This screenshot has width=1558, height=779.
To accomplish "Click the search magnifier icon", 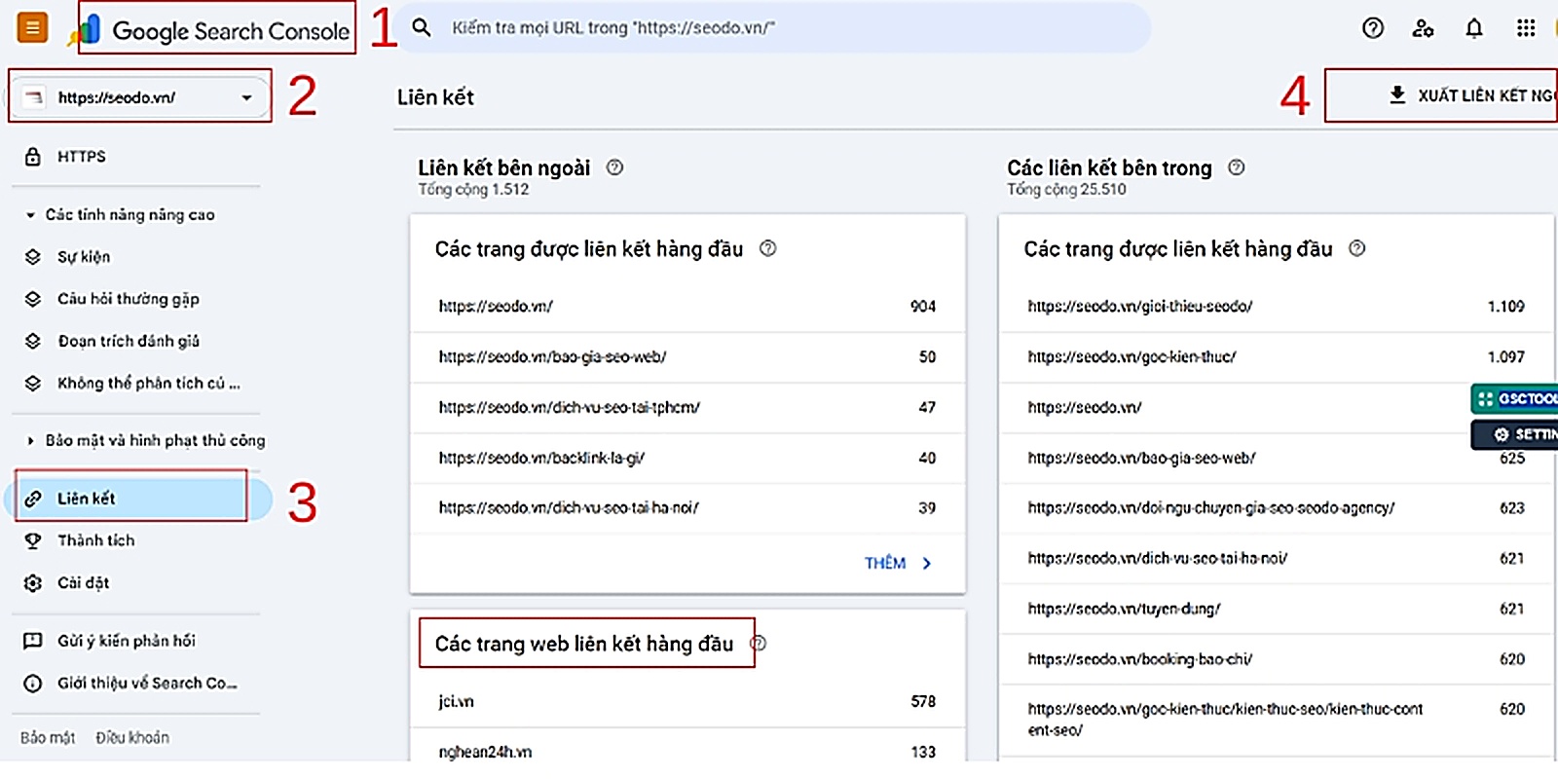I will tap(422, 27).
